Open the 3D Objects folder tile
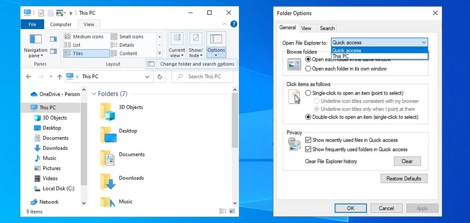470x223 pixels. coord(121,111)
